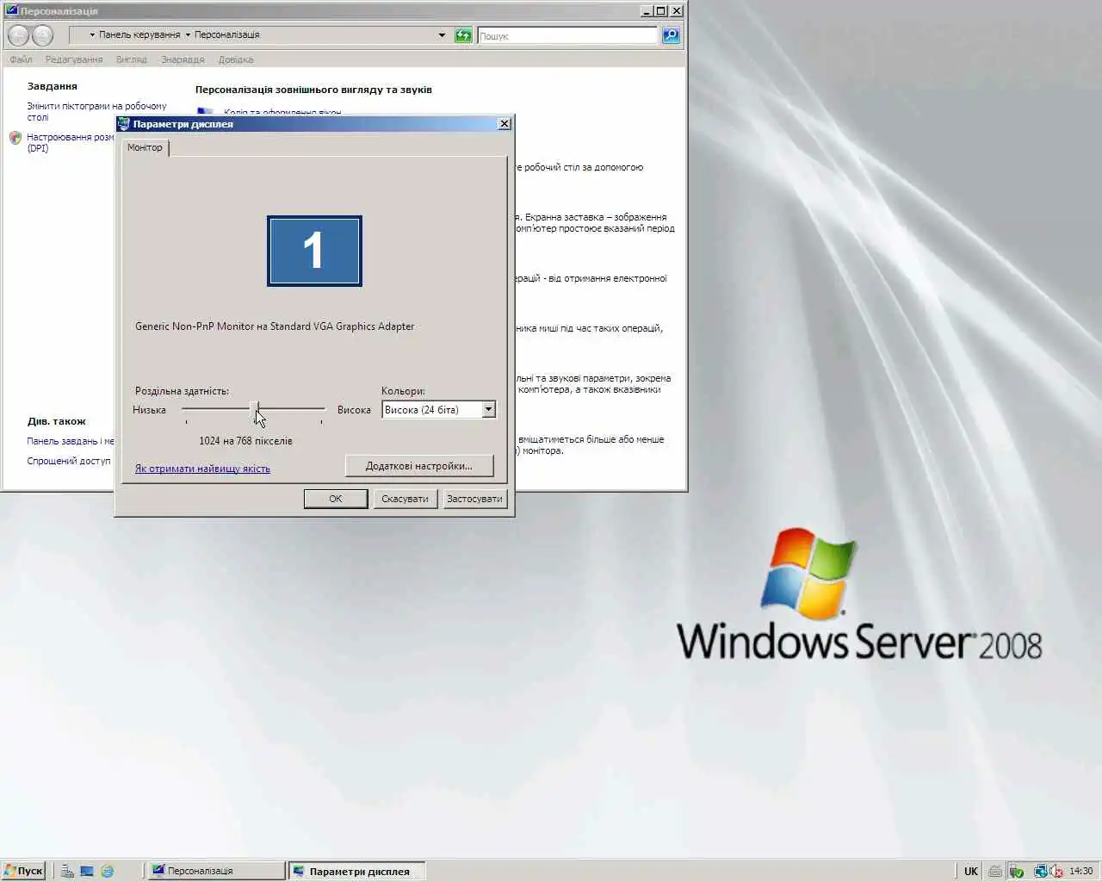Click Show Desktop quick launch icon
Image resolution: width=1102 pixels, height=882 pixels.
pos(87,871)
